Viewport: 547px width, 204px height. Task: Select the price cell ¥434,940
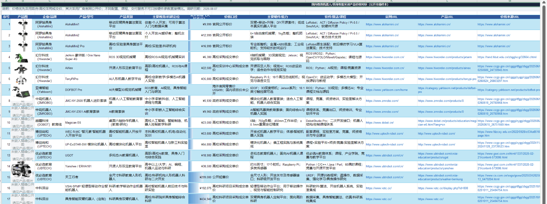click(x=200, y=199)
